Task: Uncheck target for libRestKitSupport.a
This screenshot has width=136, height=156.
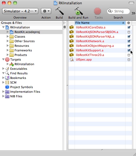Action: point(129,50)
